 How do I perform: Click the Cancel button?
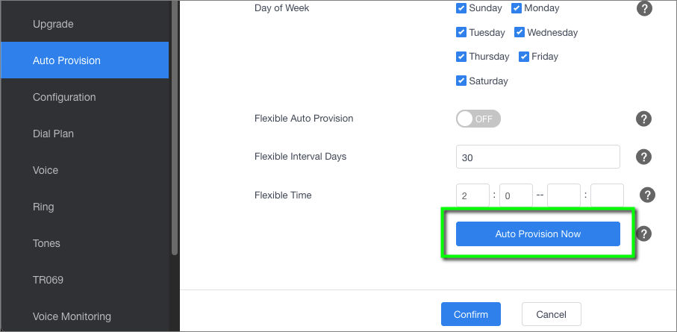(552, 314)
